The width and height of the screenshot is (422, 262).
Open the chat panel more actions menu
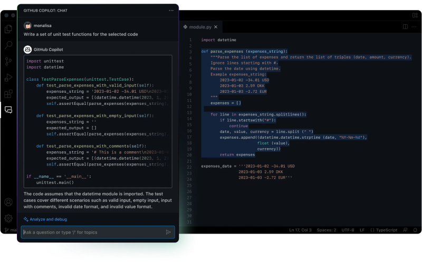point(171,11)
